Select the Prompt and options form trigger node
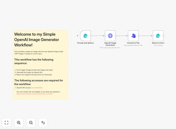 [x=85, y=36]
